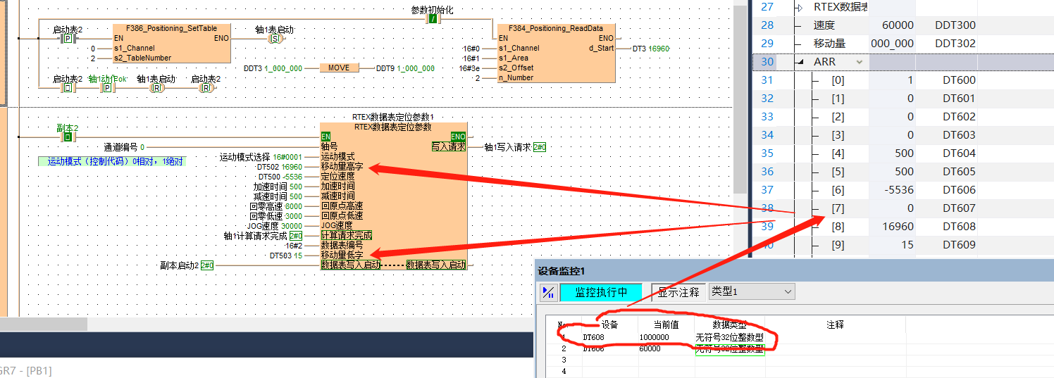Expand the RTEX数据表 variable row

[x=800, y=7]
